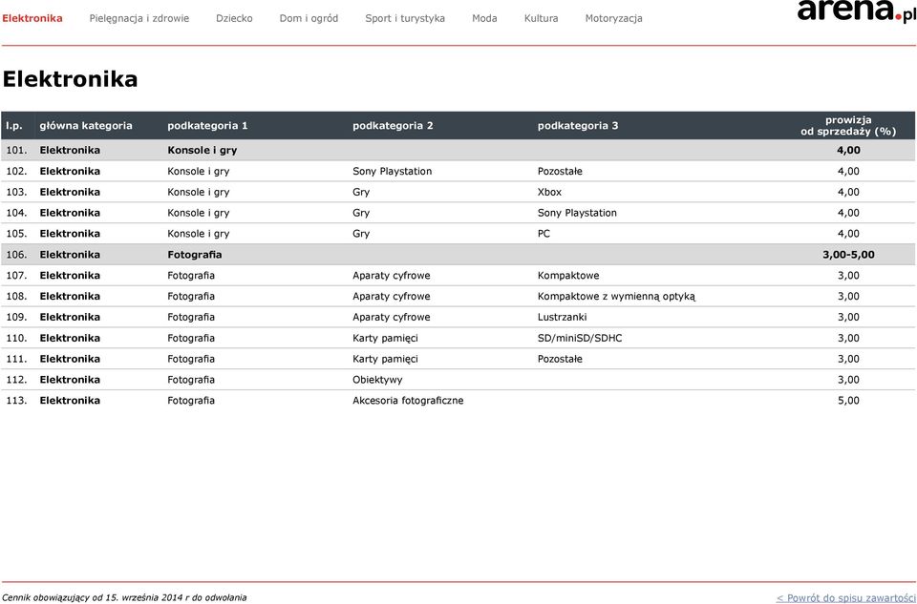Click Elektronika in row 108
This screenshot has width=917, height=604.
[x=70, y=296]
